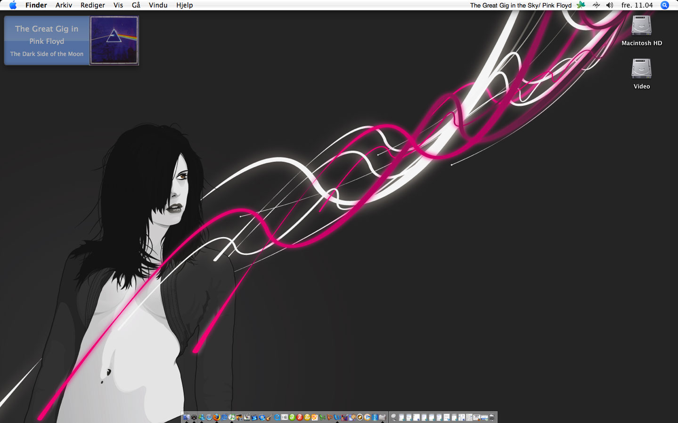Click the 'The Great Gig in' track title
Image resolution: width=678 pixels, height=423 pixels.
pyautogui.click(x=47, y=29)
